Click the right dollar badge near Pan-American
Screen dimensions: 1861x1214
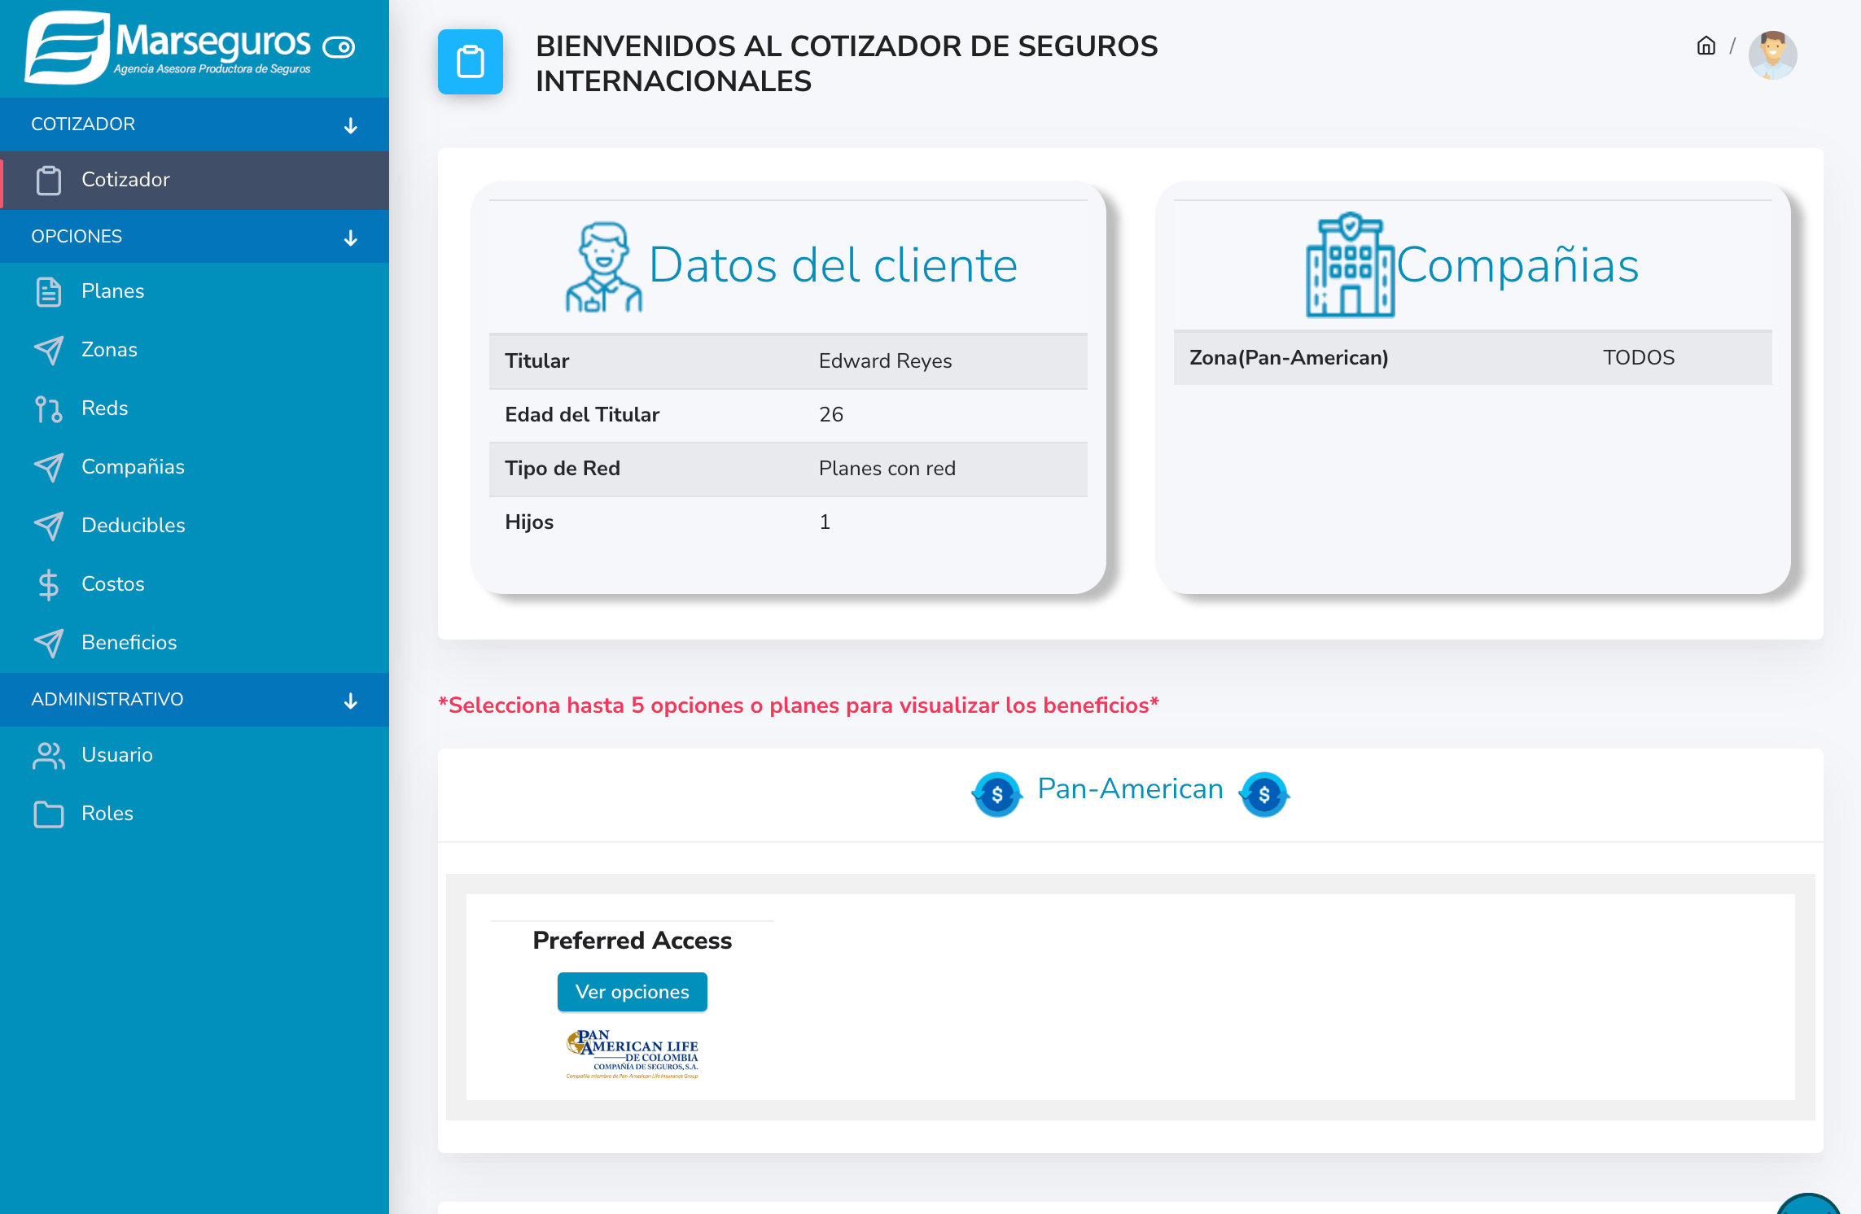1263,794
